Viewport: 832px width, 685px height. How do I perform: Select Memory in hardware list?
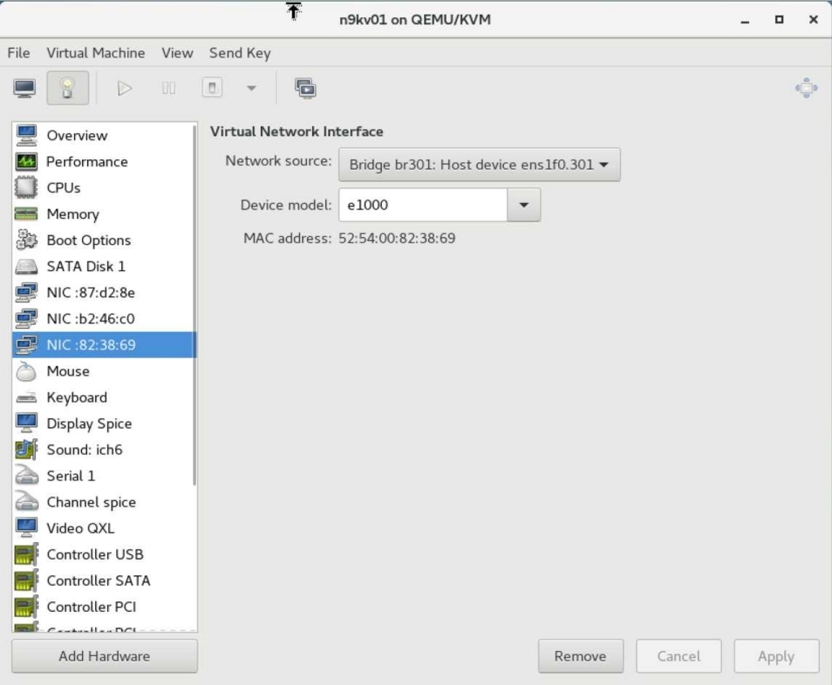(103, 213)
